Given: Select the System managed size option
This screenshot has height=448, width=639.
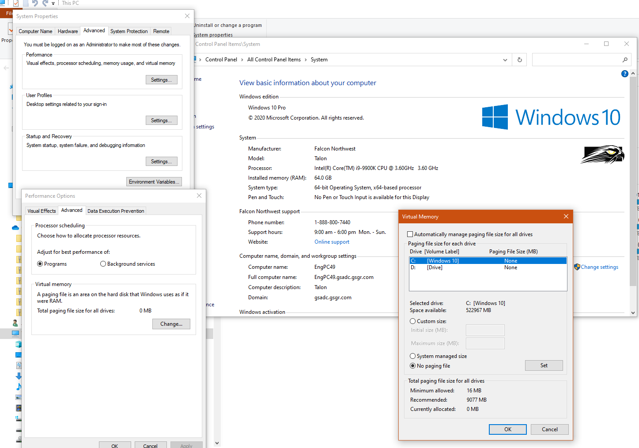Looking at the screenshot, I should click(413, 356).
